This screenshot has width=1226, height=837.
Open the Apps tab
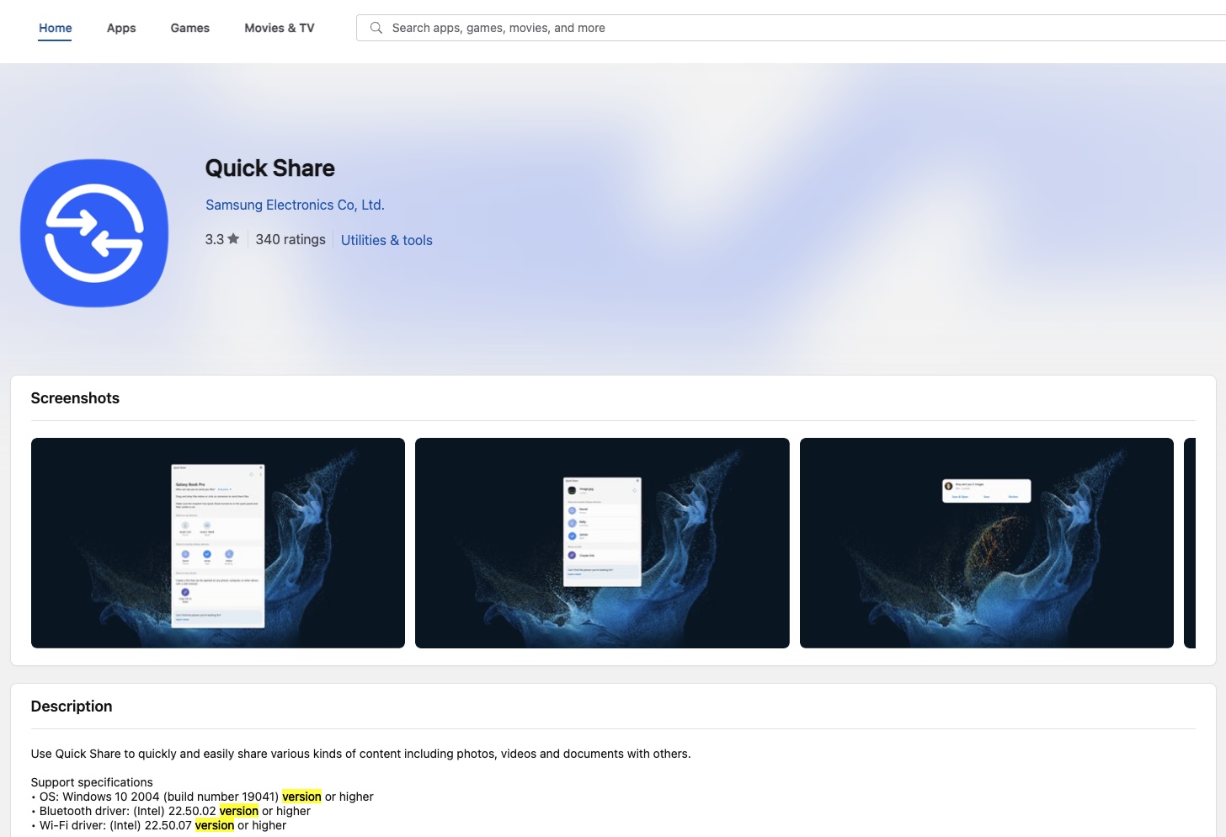[x=121, y=28]
